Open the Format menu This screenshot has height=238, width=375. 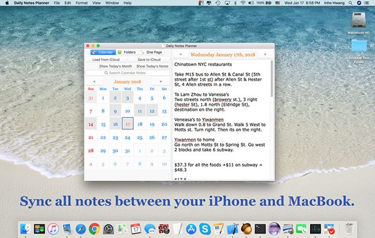[x=81, y=3]
